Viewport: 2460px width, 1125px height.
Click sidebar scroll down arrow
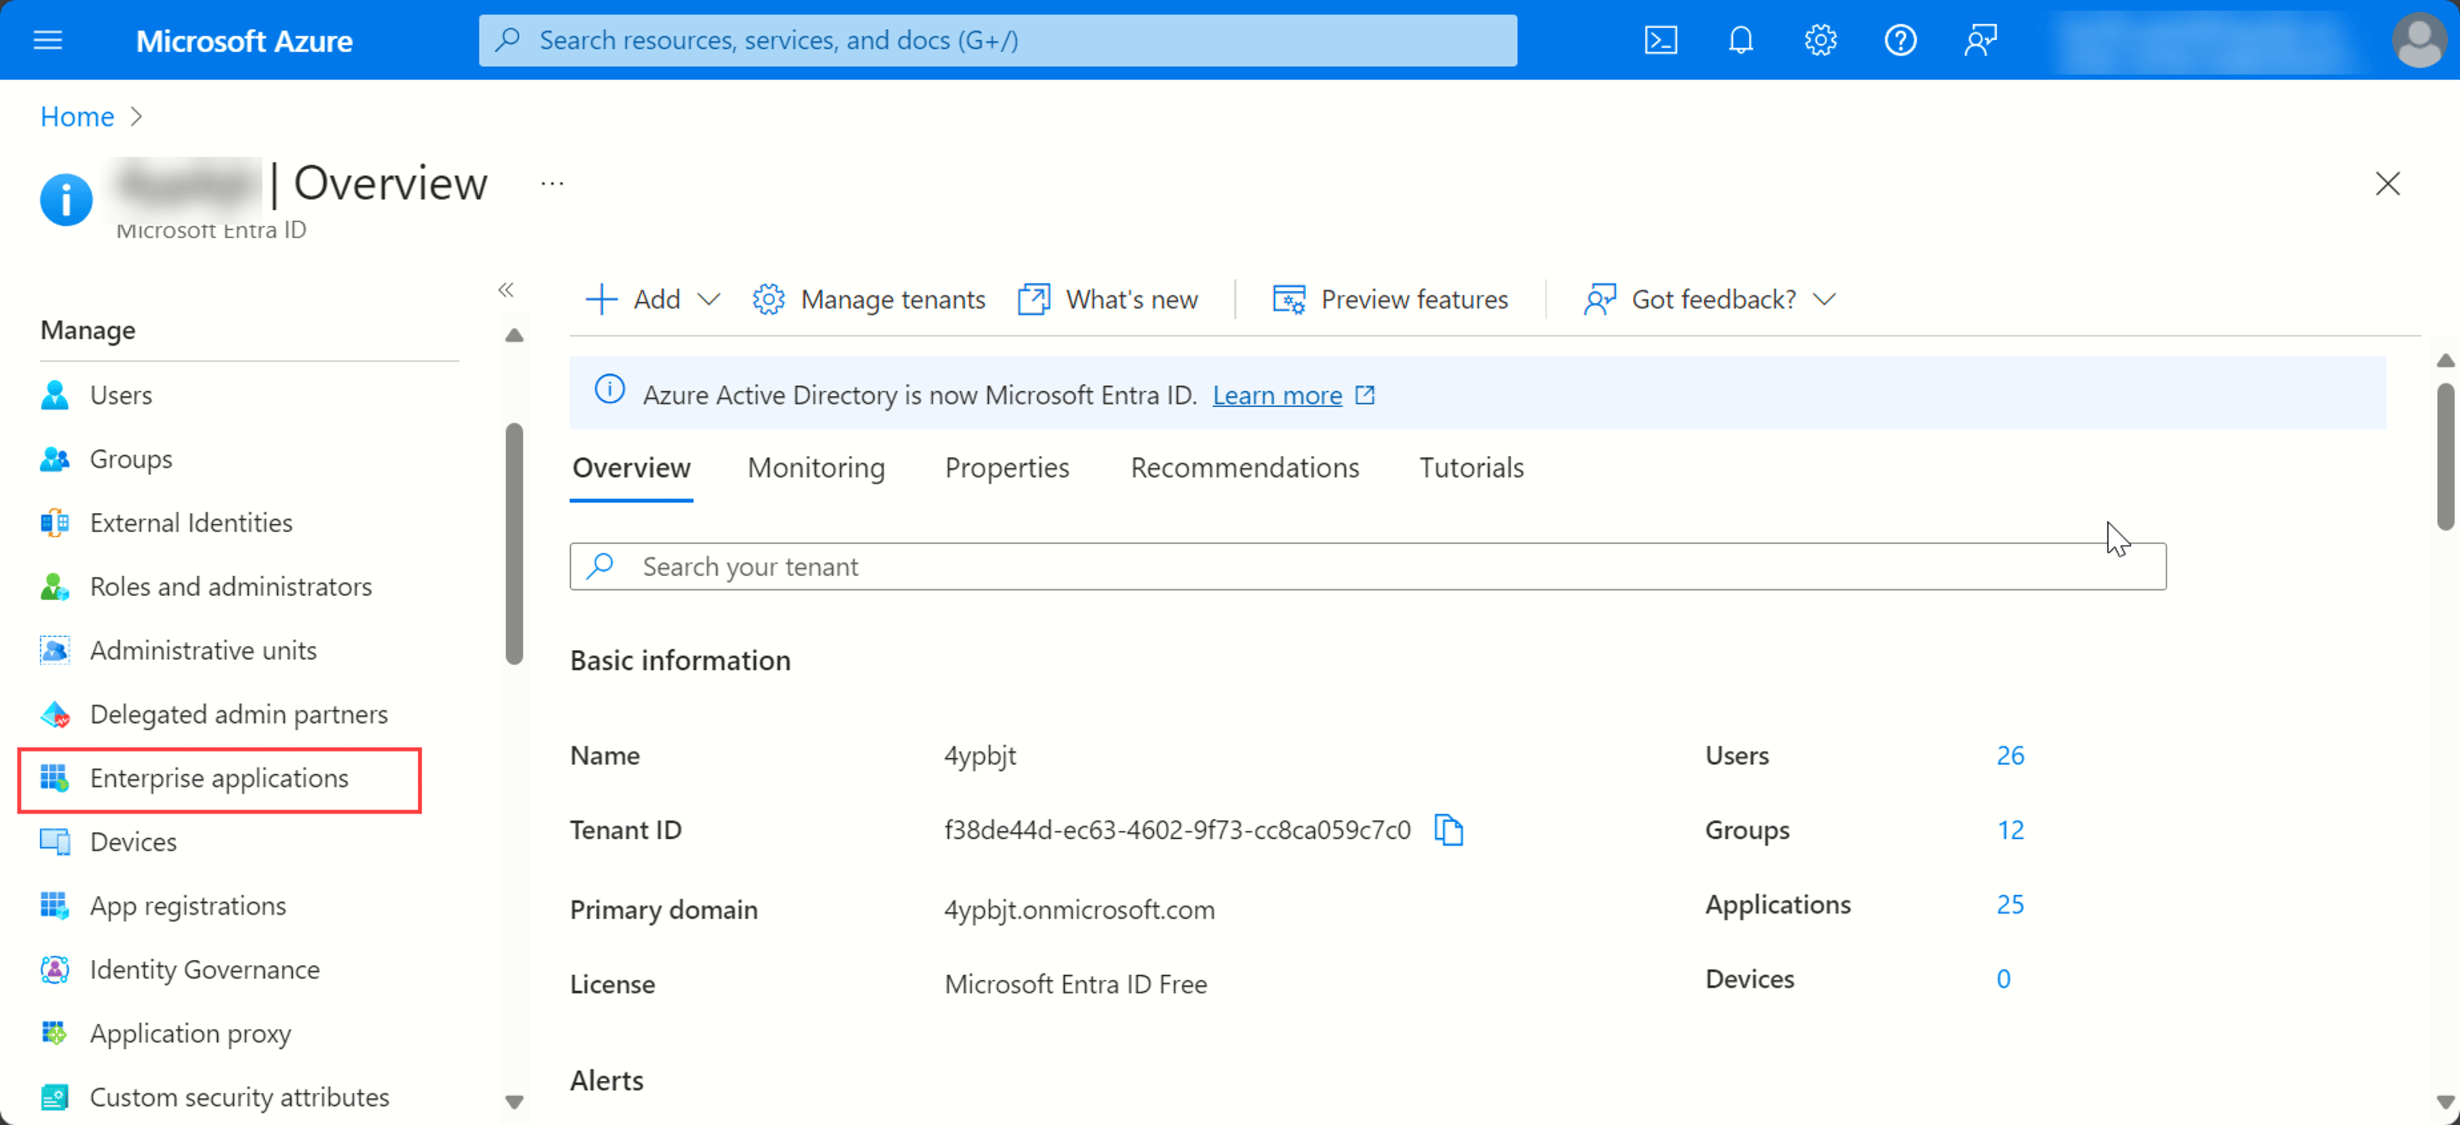click(514, 1102)
